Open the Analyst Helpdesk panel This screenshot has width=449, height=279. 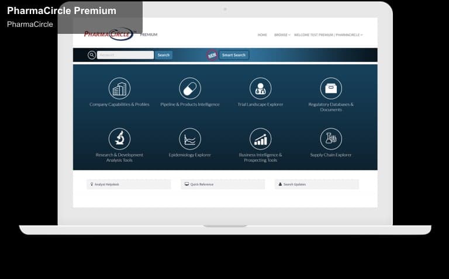click(x=129, y=184)
